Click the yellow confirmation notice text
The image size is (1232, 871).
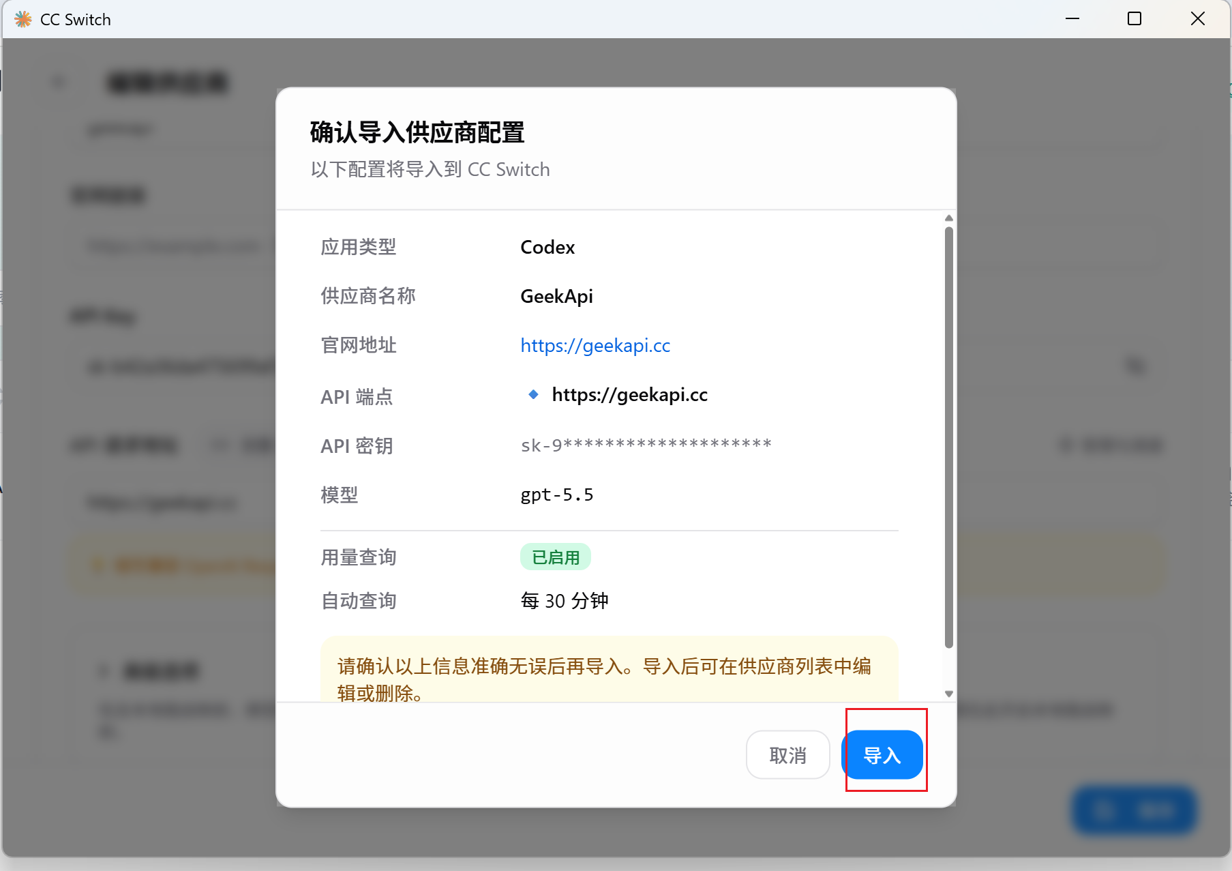point(604,679)
